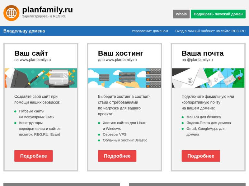Click 'Хостинг сайтов для Linux и Windows' item
This screenshot has width=249, height=186.
tap(124, 126)
